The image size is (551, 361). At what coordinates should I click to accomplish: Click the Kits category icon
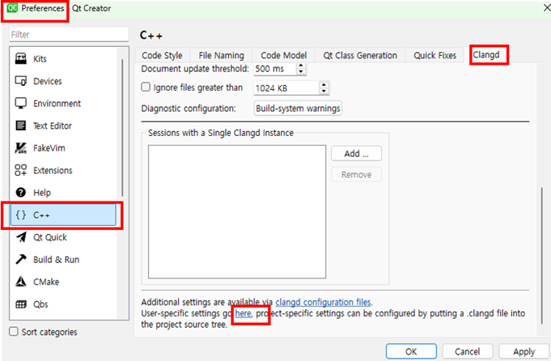pyautogui.click(x=21, y=59)
